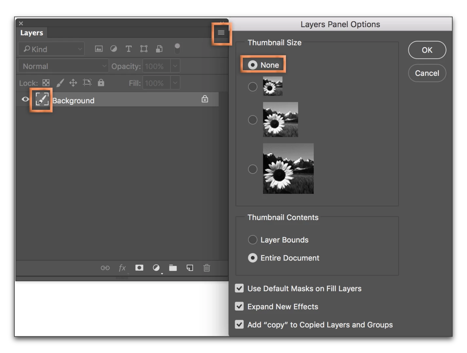Viewport: 467px width, 353px height.
Task: Add a layer style with fx icon
Action: coord(122,268)
